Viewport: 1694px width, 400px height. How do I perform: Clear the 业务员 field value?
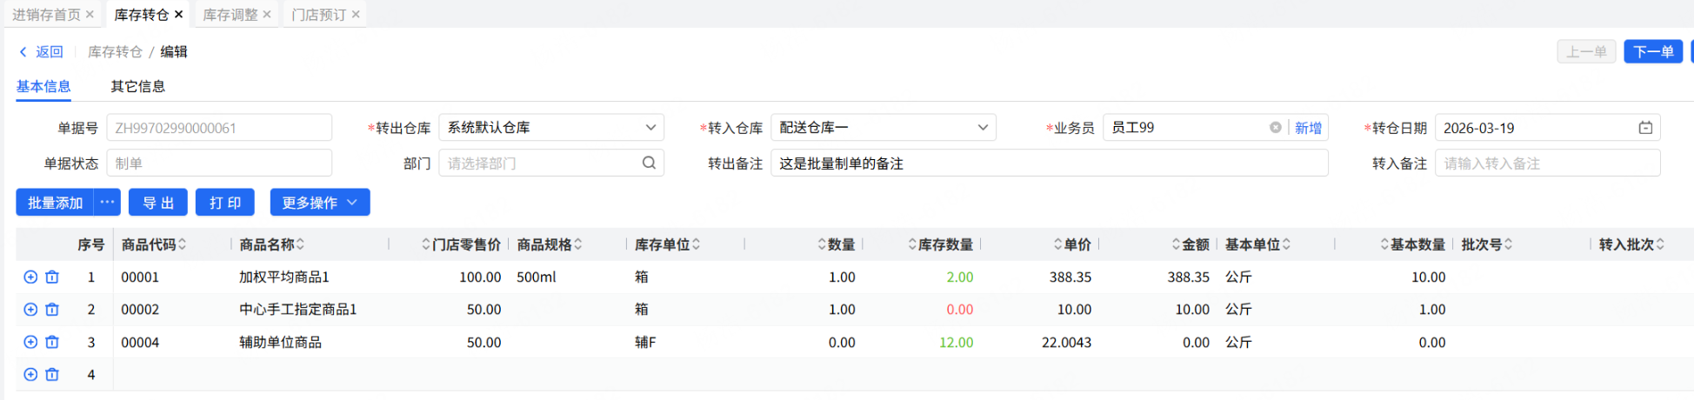[1275, 128]
